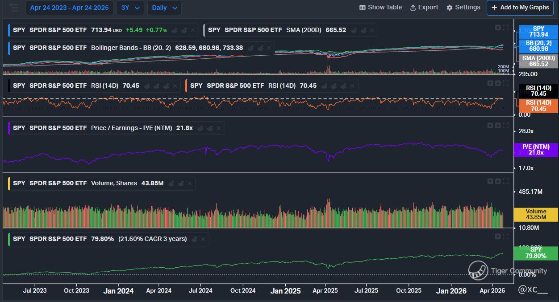
Task: Maximize the price chart panel to fullscreen
Action: (x=505, y=28)
